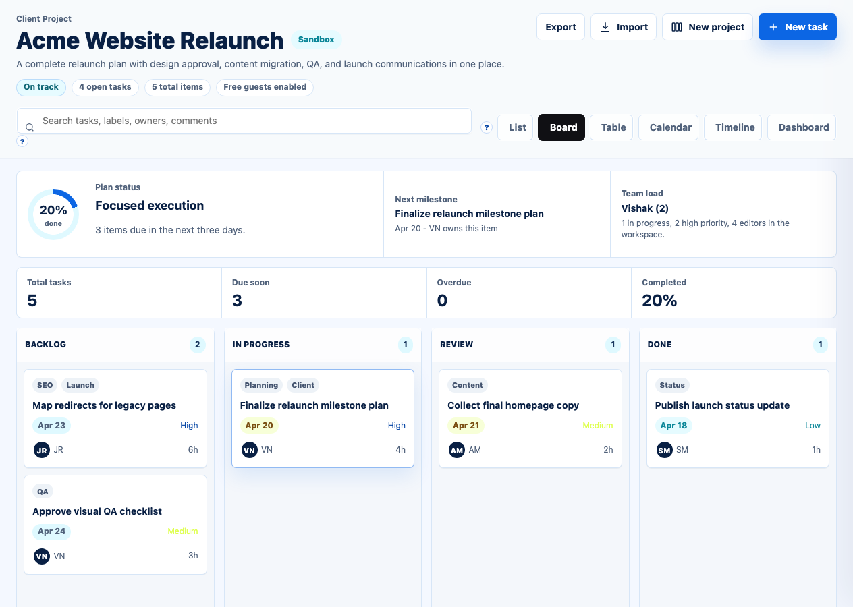The width and height of the screenshot is (853, 607).
Task: Click the Backlog column count badge
Action: pos(197,345)
